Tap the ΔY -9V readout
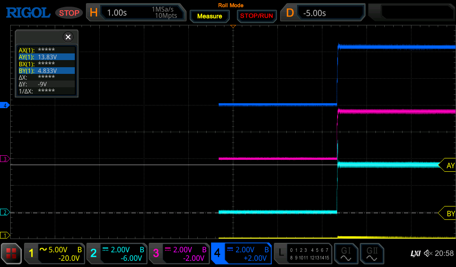456x267 pixels. tap(46, 84)
